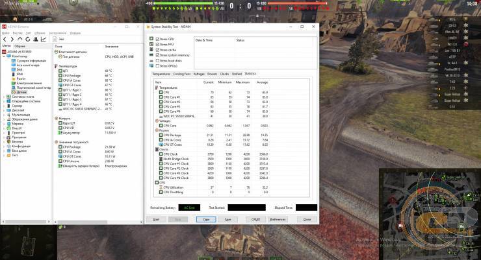Click the Save button in stability test
Viewport: 481px width, 260px height.
227,219
